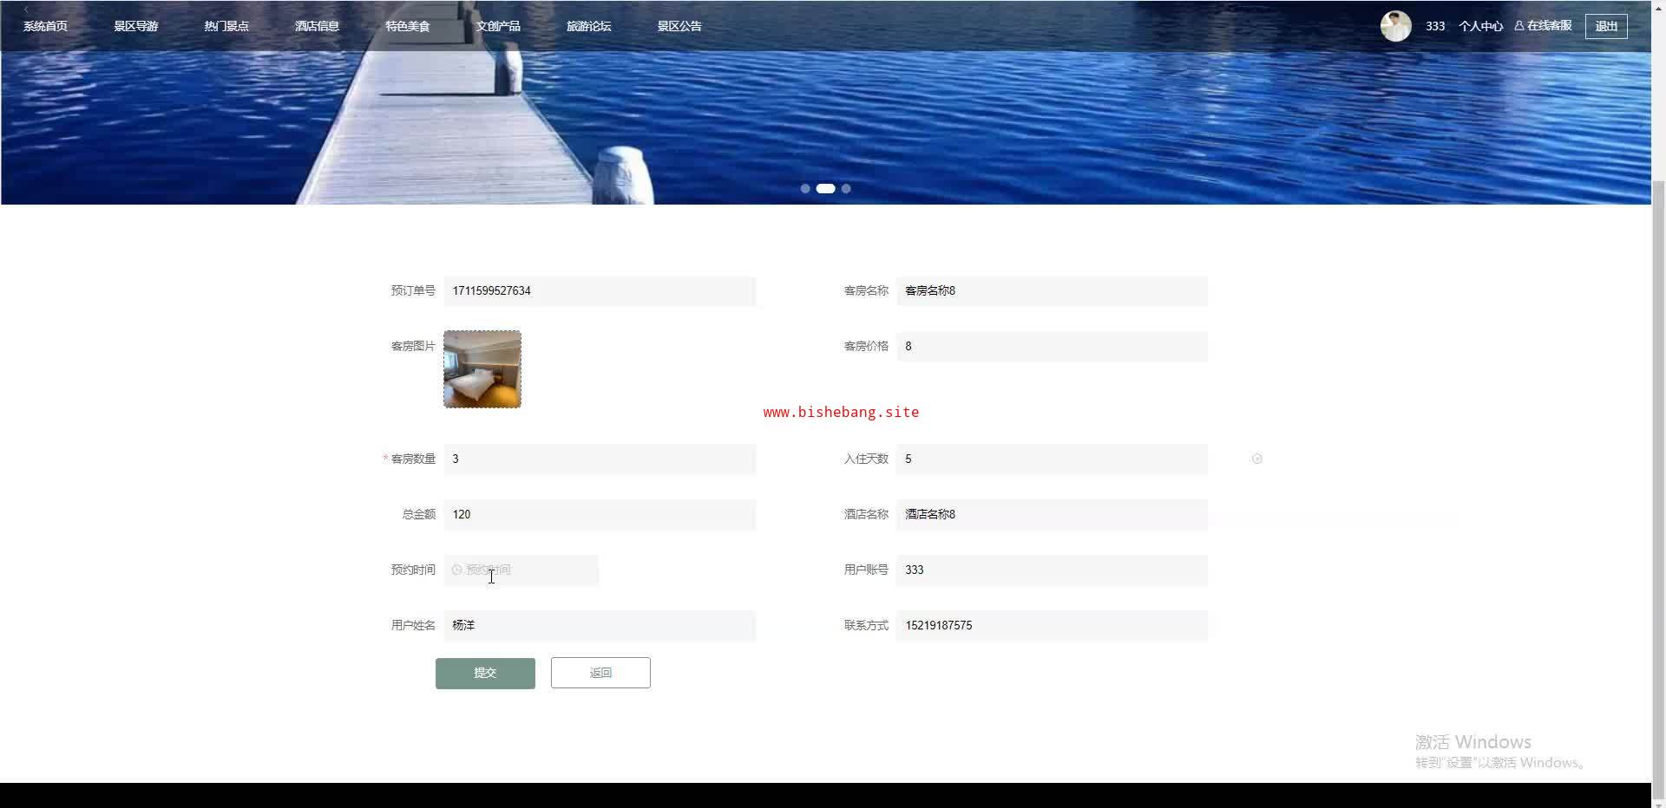The height and width of the screenshot is (808, 1666).
Task: Click the 用户账号 input field
Action: 1052,570
